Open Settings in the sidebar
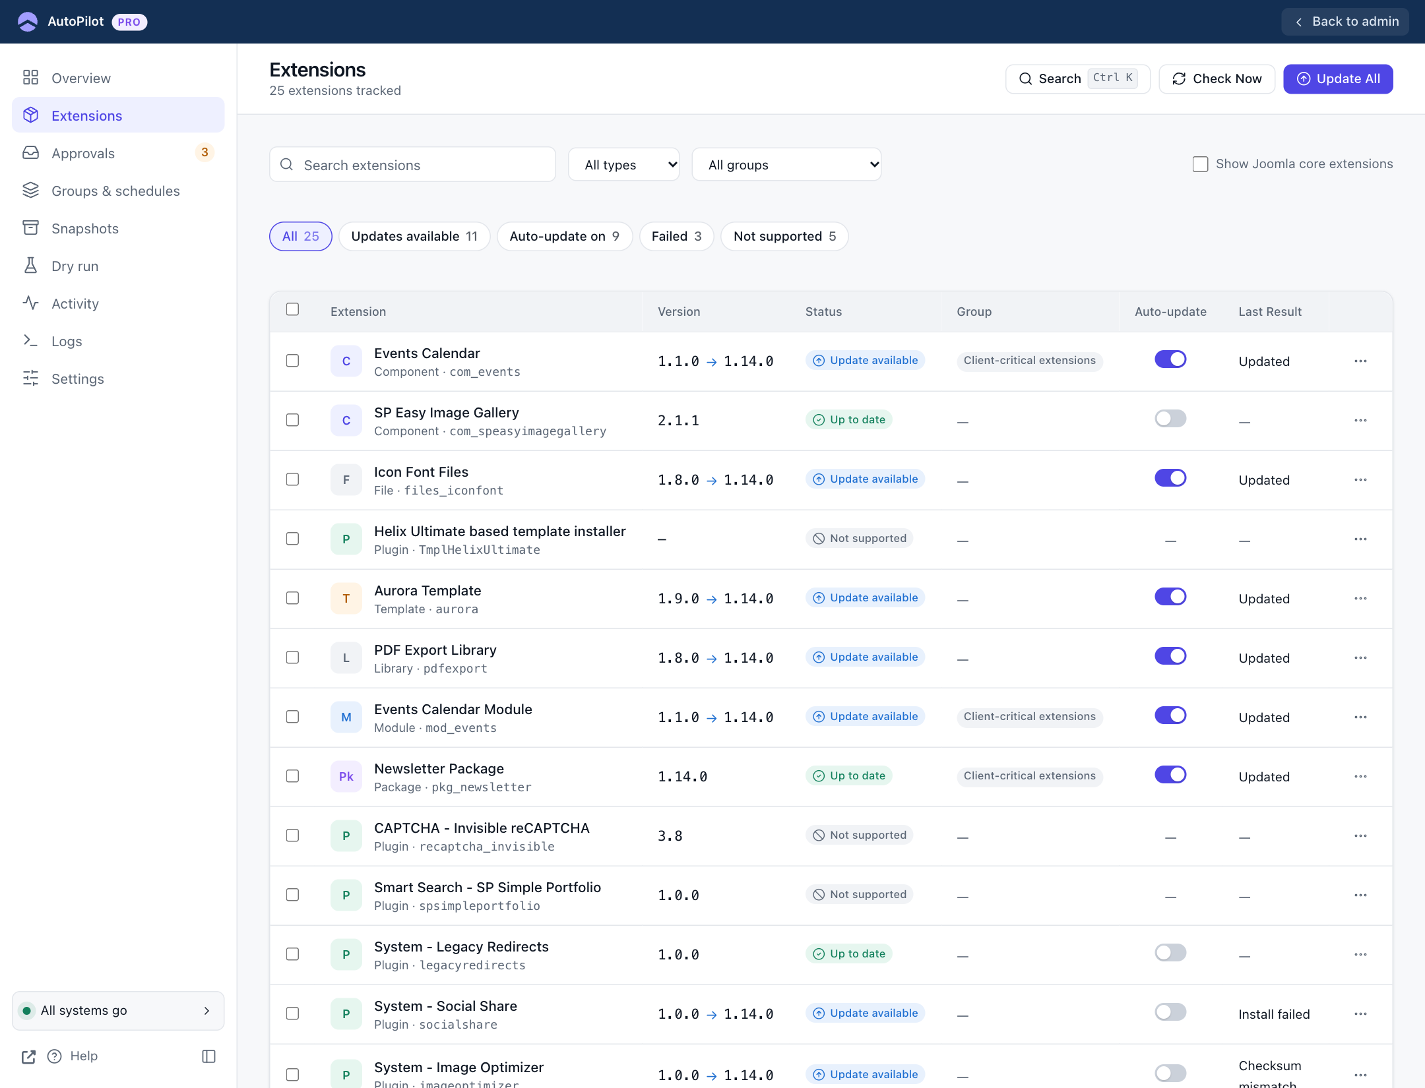Screen dimensions: 1425x1088 coord(118,378)
